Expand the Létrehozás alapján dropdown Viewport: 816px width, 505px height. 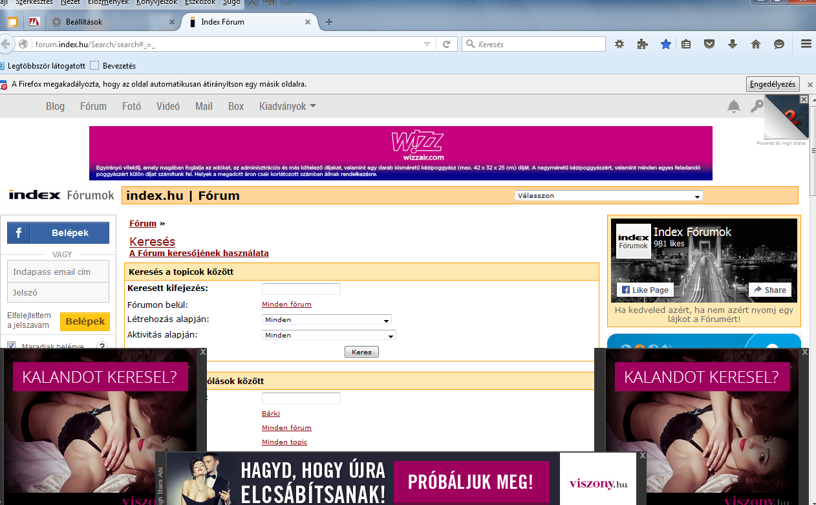tap(327, 319)
